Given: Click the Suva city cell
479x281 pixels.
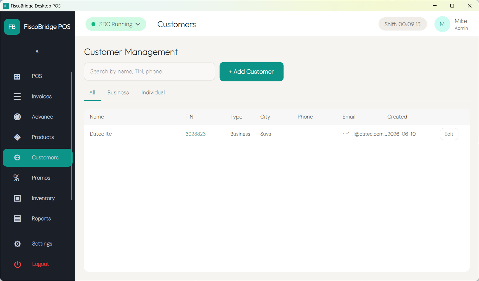Looking at the screenshot, I should [x=266, y=134].
